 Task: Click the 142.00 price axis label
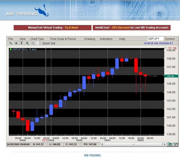click(171, 109)
